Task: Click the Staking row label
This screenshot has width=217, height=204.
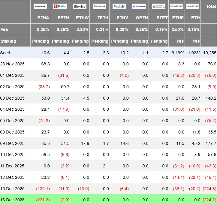Action: pyautogui.click(x=8, y=41)
